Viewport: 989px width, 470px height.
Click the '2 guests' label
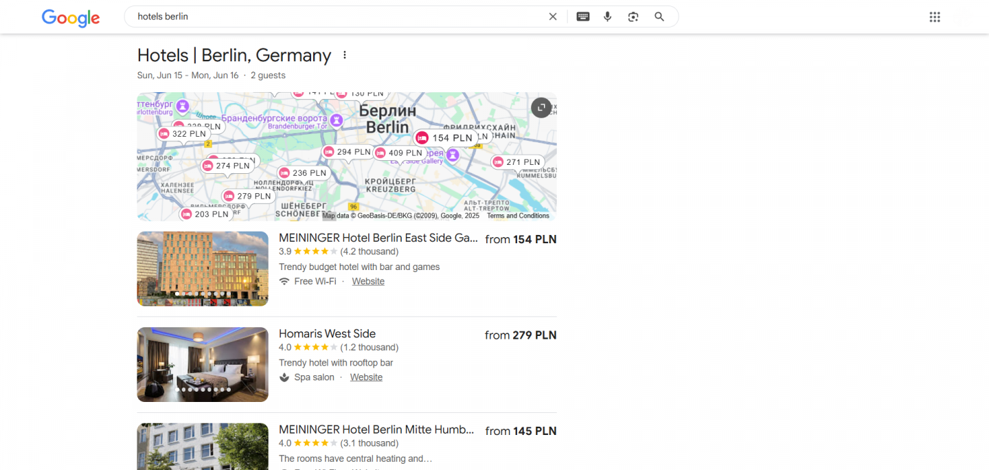tap(268, 76)
